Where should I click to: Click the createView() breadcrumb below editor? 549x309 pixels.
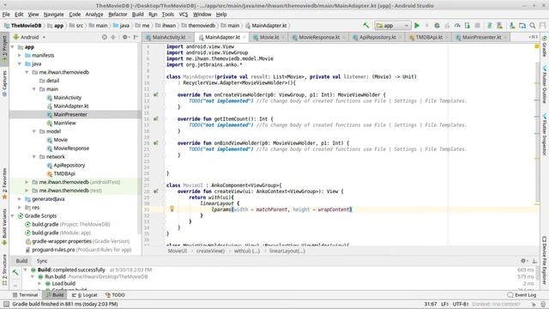(x=210, y=251)
